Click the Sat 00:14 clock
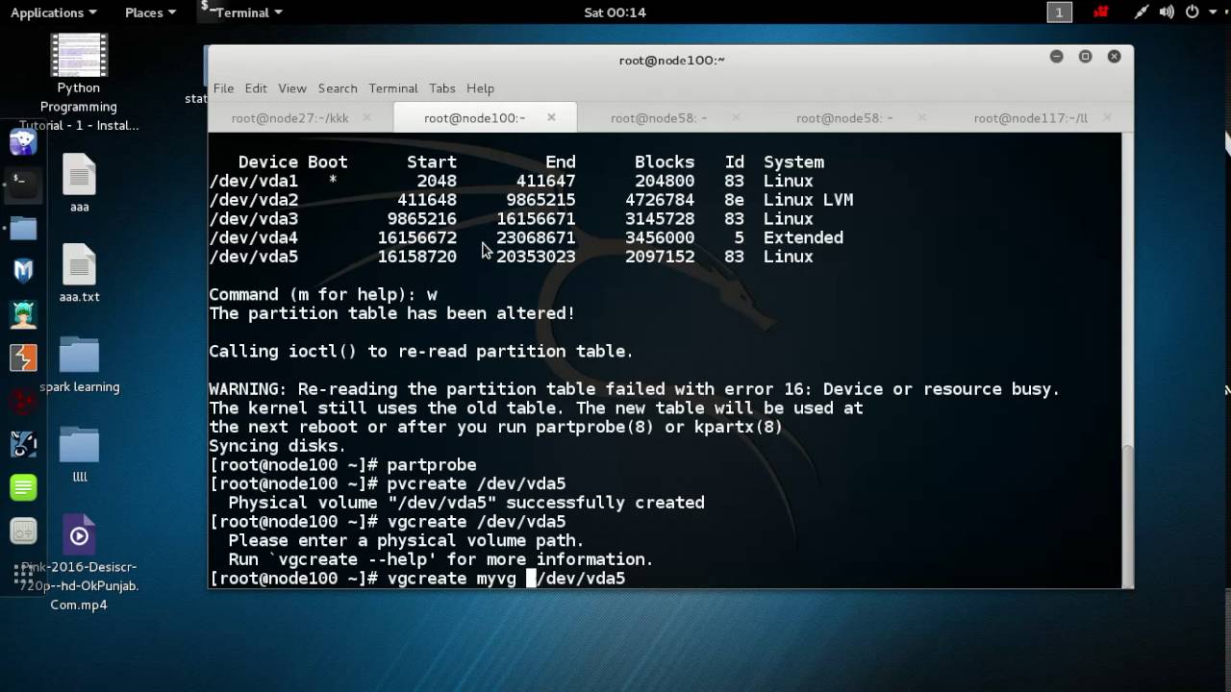The width and height of the screenshot is (1231, 692). [615, 12]
